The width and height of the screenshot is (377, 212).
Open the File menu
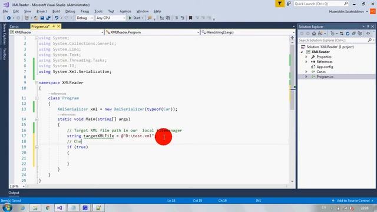(x=5, y=11)
